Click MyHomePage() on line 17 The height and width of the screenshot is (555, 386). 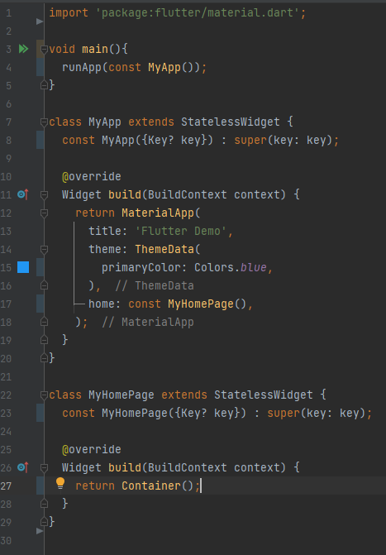[x=207, y=304]
